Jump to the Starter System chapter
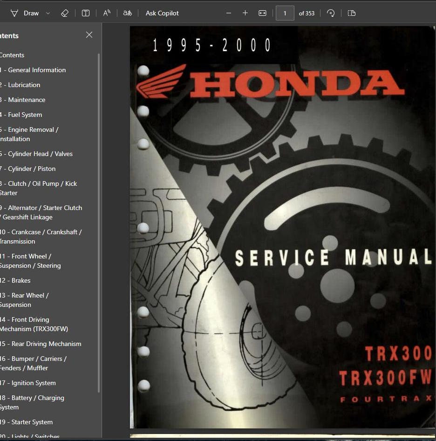This screenshot has width=436, height=441. [27, 422]
